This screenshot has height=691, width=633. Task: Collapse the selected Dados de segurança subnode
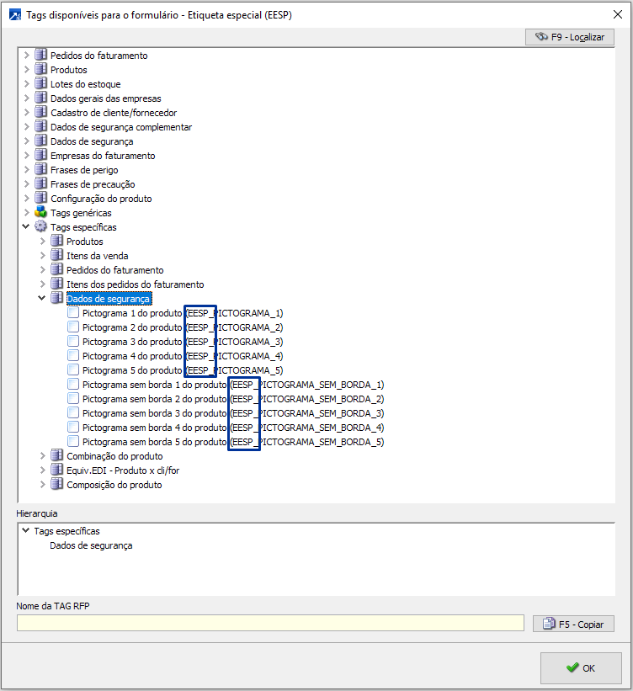coord(42,298)
